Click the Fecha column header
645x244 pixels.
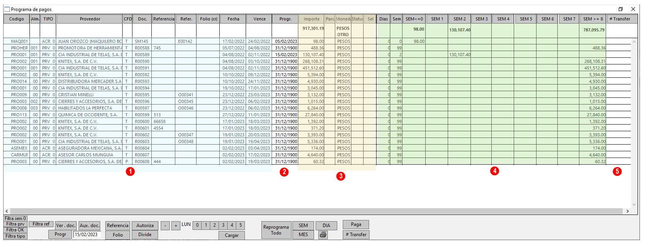[x=233, y=19]
